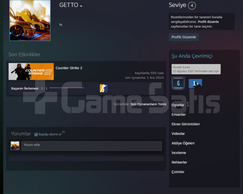
Task: Open the blue 1+ game collector badge
Action: (x=195, y=84)
